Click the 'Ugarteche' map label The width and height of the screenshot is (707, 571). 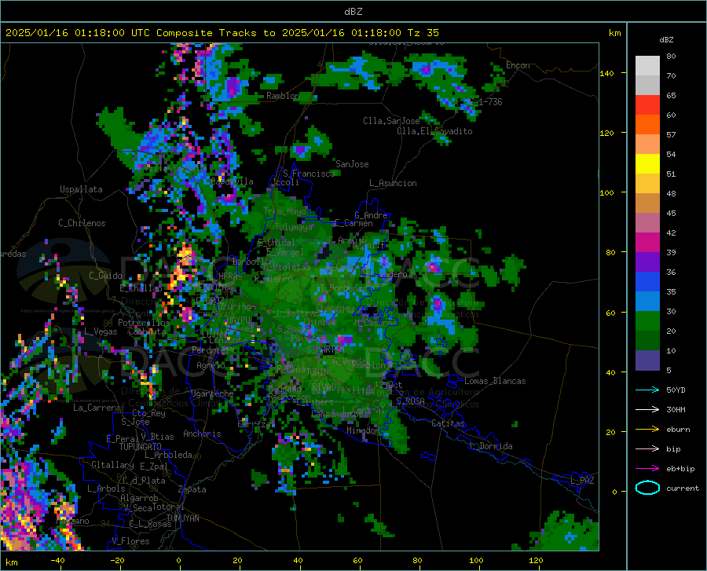click(212, 393)
